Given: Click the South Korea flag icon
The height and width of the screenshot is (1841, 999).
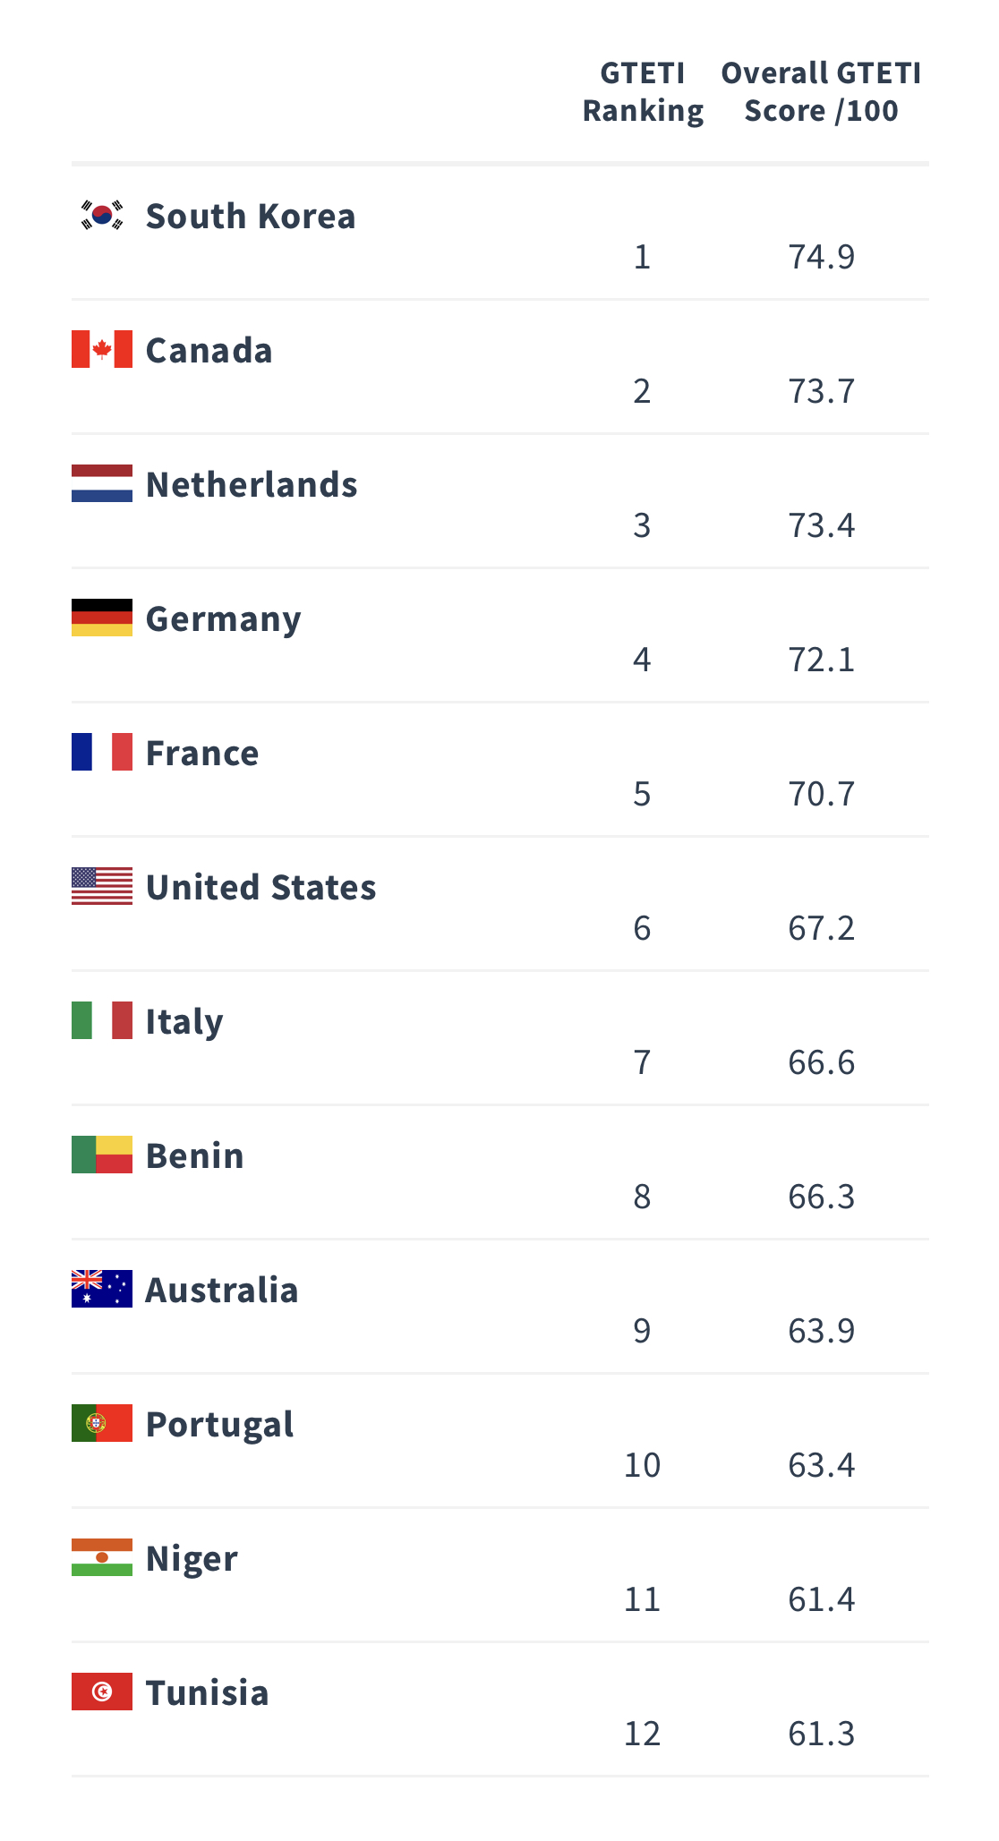Looking at the screenshot, I should (x=102, y=215).
